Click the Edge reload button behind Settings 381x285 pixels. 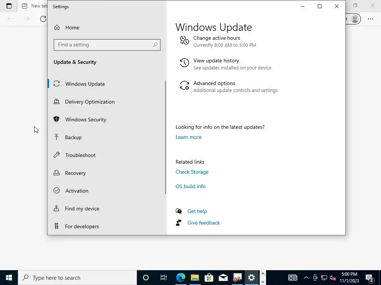[43, 19]
